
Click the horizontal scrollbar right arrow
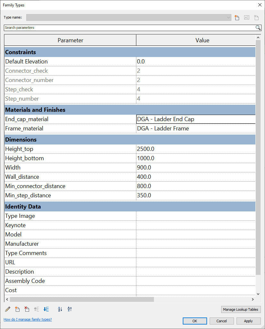[x=253, y=299]
